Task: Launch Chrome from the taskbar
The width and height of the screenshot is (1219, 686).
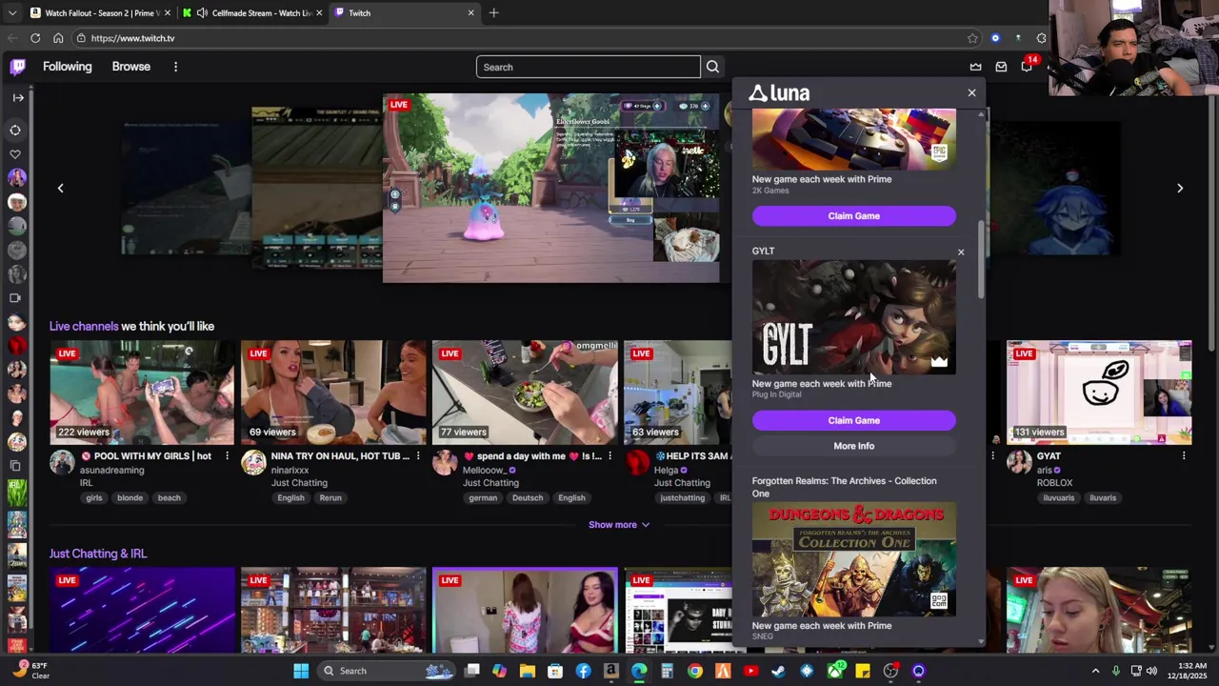Action: (x=695, y=671)
